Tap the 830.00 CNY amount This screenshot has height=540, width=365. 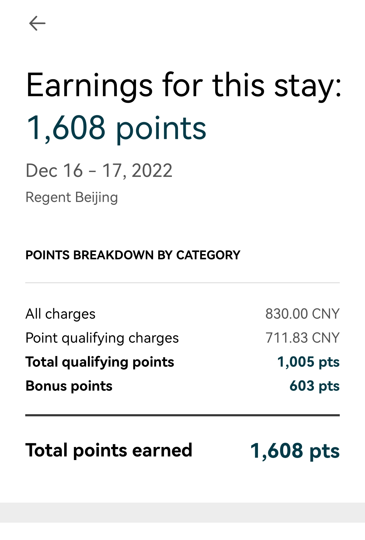click(302, 314)
